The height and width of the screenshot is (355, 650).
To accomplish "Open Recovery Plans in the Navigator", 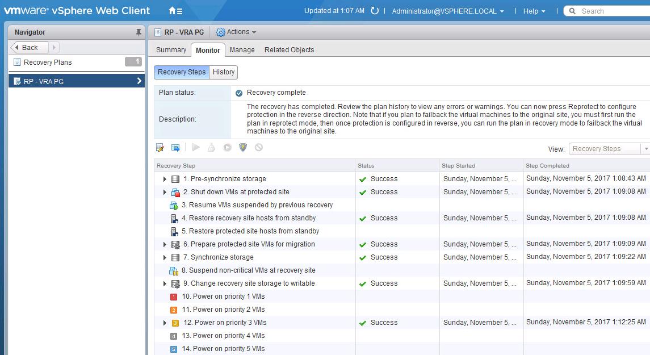I will 77,62.
